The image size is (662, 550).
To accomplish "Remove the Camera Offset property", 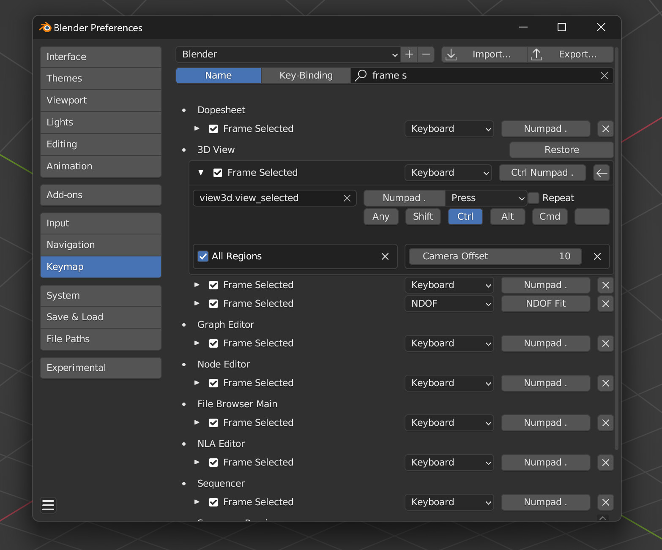I will [597, 256].
